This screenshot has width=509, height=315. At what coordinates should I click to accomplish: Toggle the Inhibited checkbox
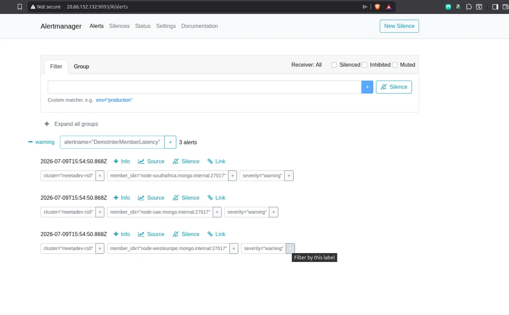(364, 65)
